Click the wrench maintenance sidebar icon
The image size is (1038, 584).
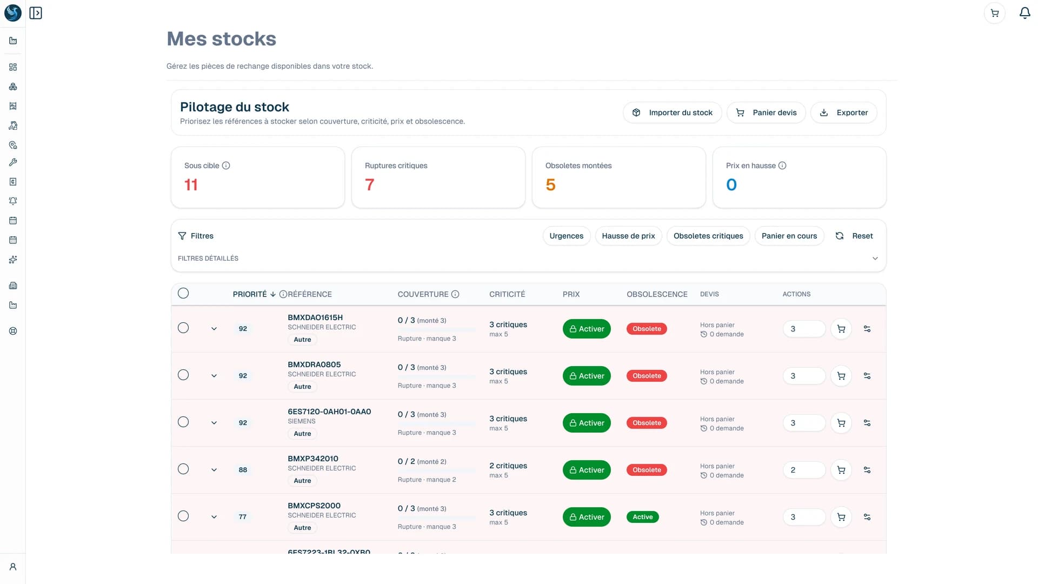13,162
